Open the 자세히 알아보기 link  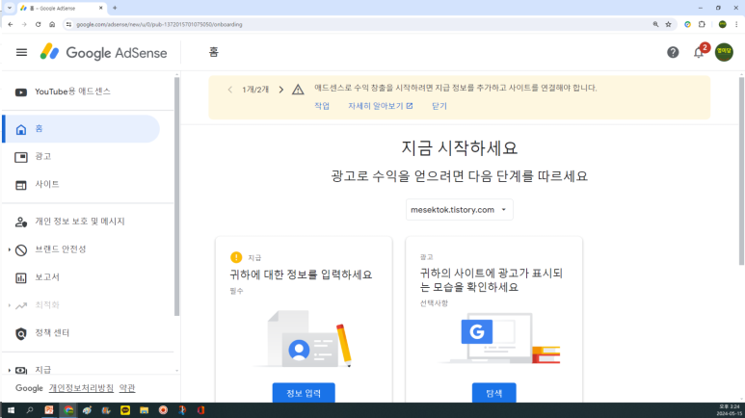[x=380, y=106]
